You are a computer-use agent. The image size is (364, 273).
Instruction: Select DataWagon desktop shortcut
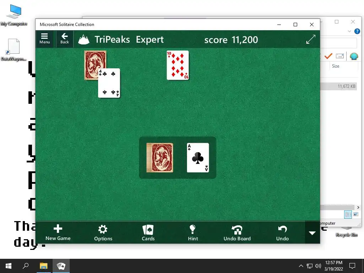[14, 50]
